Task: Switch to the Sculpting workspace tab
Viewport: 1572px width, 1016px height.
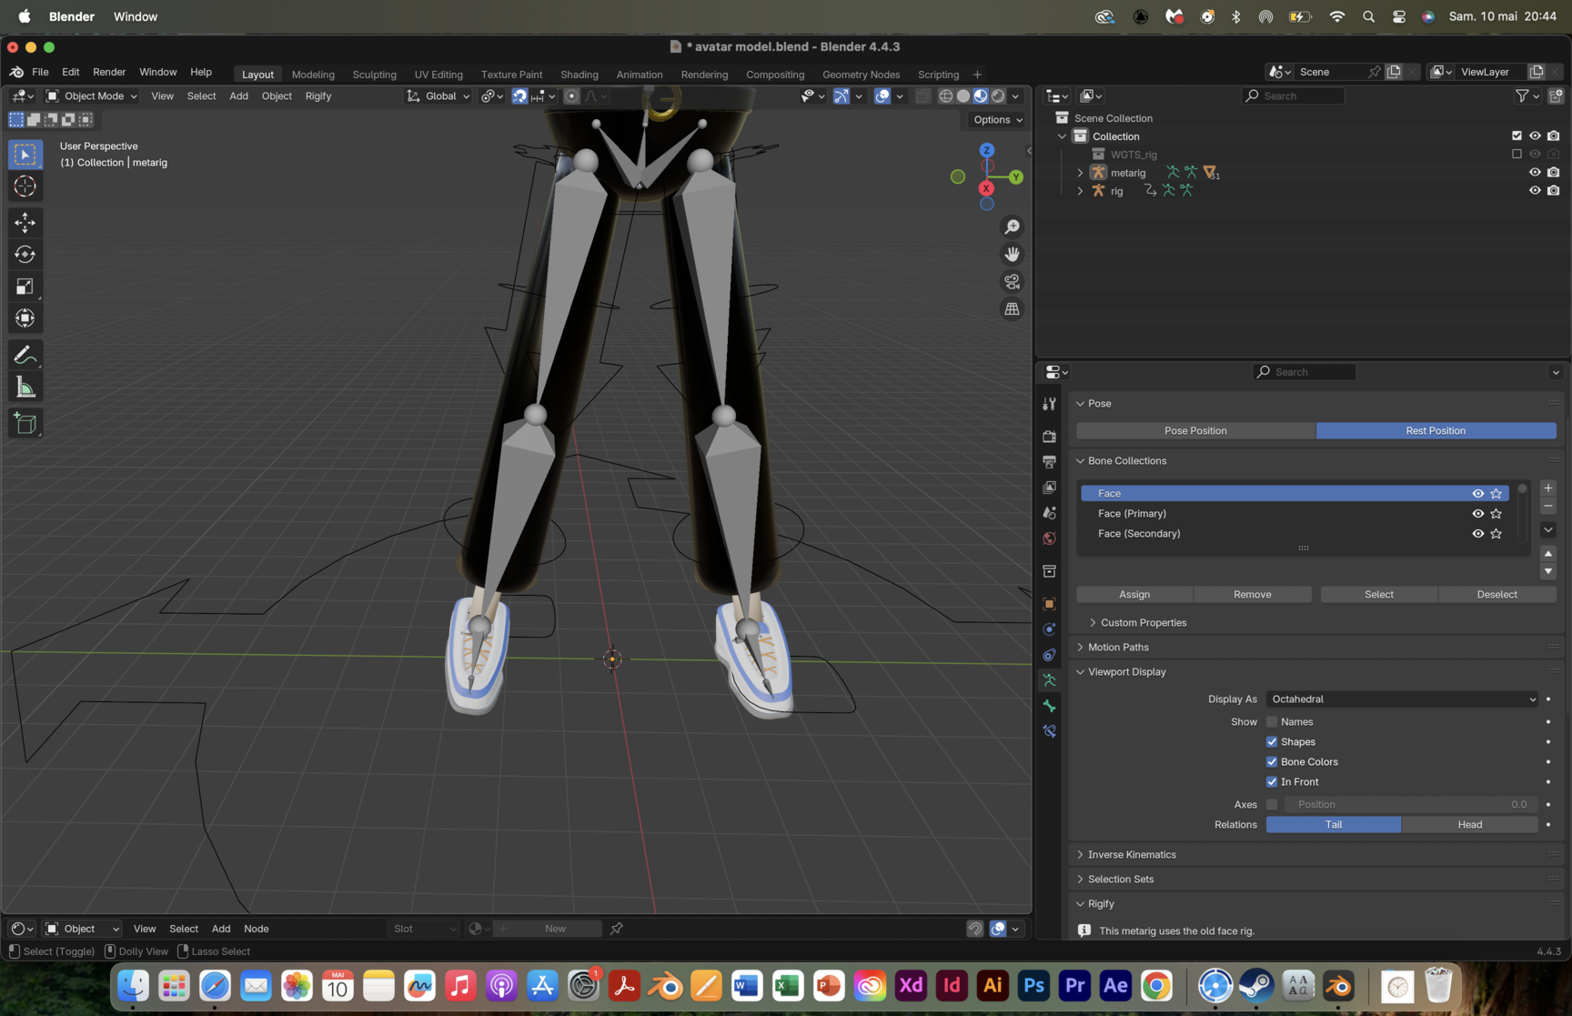Action: 374,75
